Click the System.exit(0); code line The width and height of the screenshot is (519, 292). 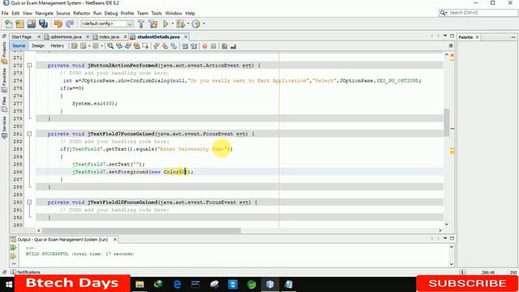coord(95,103)
